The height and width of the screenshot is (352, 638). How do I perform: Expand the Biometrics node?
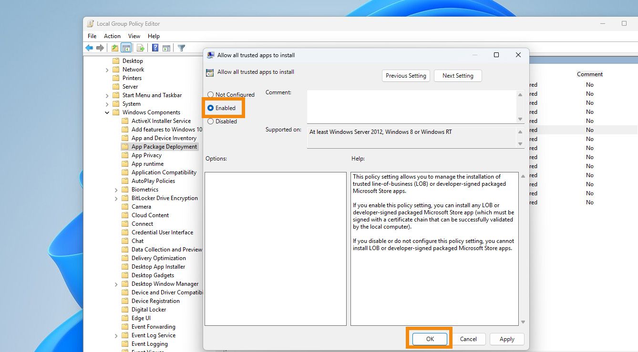[116, 190]
